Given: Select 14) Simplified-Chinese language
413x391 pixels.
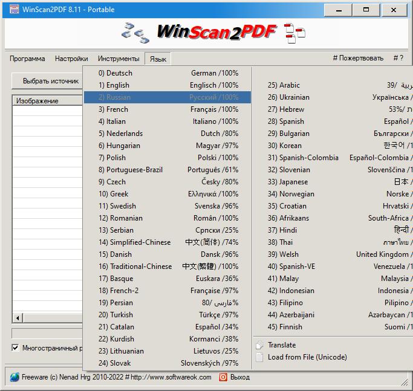Looking at the screenshot, I should pyautogui.click(x=167, y=242).
